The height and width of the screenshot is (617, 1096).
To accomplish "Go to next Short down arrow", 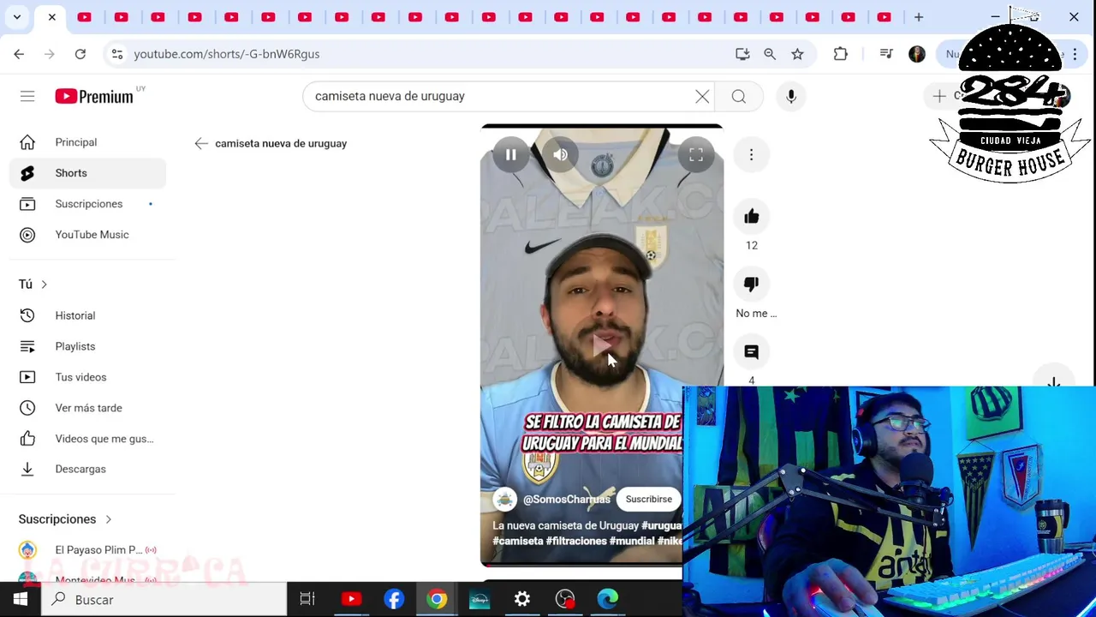I will [1053, 383].
